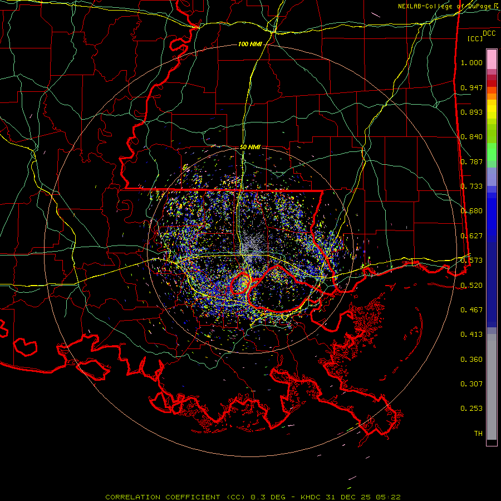
Task: Click the gray clutter at the radar site center
Action: pos(252,249)
